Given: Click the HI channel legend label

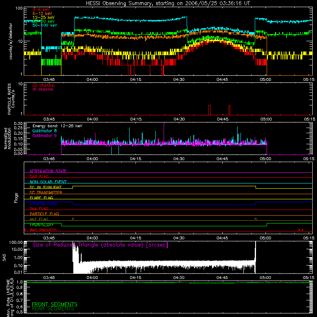Looking at the screenshot, I should pos(43,90).
